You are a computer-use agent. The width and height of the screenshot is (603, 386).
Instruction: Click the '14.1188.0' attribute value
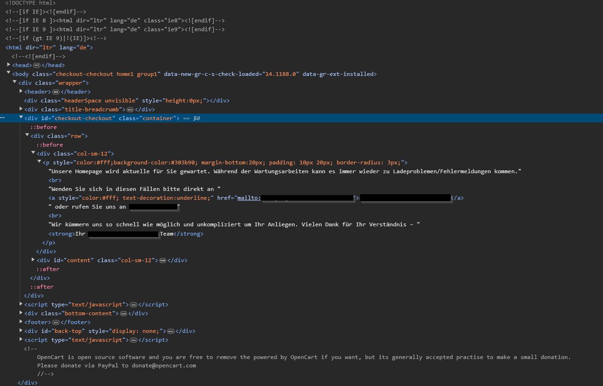pos(281,74)
